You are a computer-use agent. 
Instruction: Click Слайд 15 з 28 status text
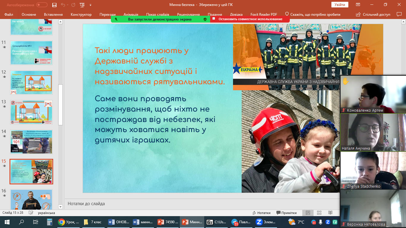(13, 213)
